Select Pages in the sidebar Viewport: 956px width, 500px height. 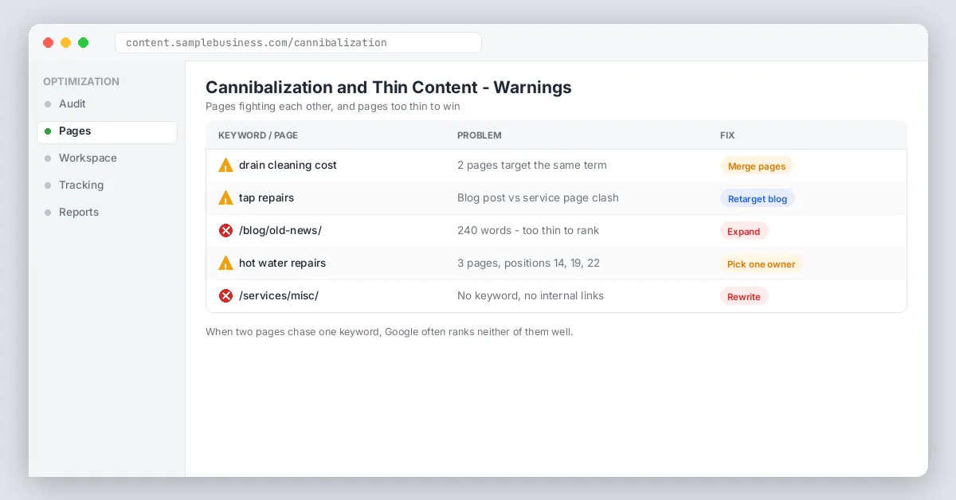[x=107, y=131]
